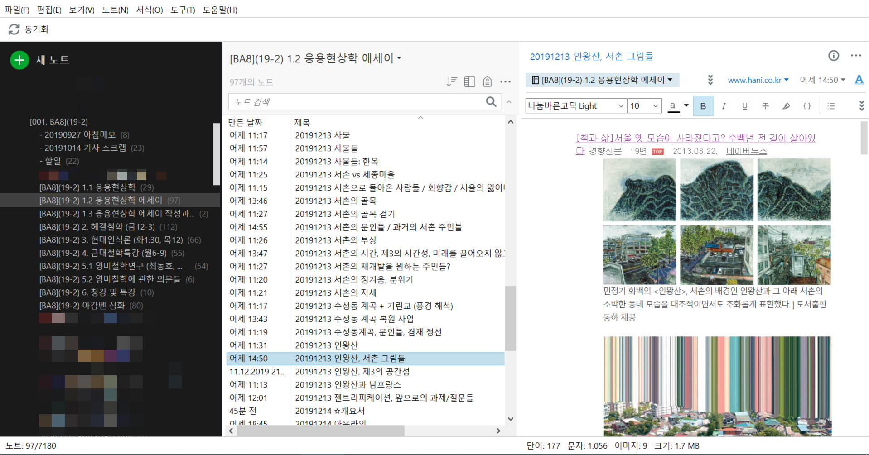Viewport: 869px width, 455px height.
Task: Open 도움말(H) menu
Action: pyautogui.click(x=220, y=10)
